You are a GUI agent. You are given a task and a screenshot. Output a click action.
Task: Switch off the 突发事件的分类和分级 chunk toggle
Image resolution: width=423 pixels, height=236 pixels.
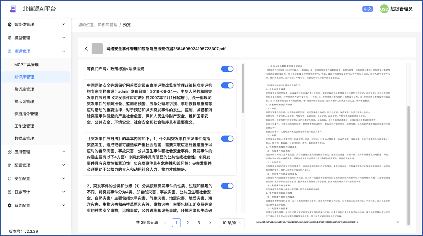pos(227,186)
